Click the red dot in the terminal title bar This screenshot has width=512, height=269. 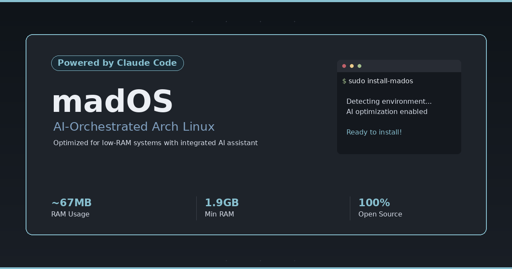pyautogui.click(x=344, y=66)
